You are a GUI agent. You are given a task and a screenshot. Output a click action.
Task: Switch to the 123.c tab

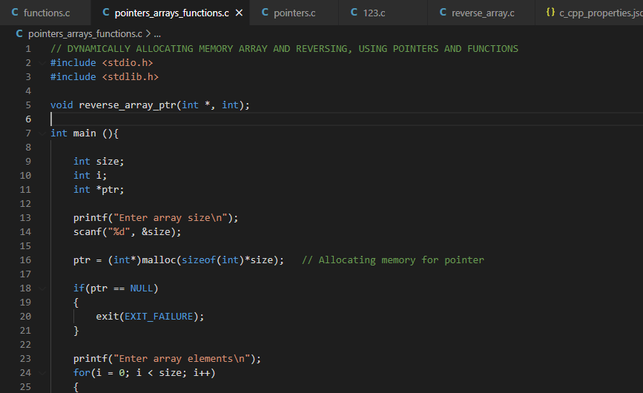tap(383, 13)
